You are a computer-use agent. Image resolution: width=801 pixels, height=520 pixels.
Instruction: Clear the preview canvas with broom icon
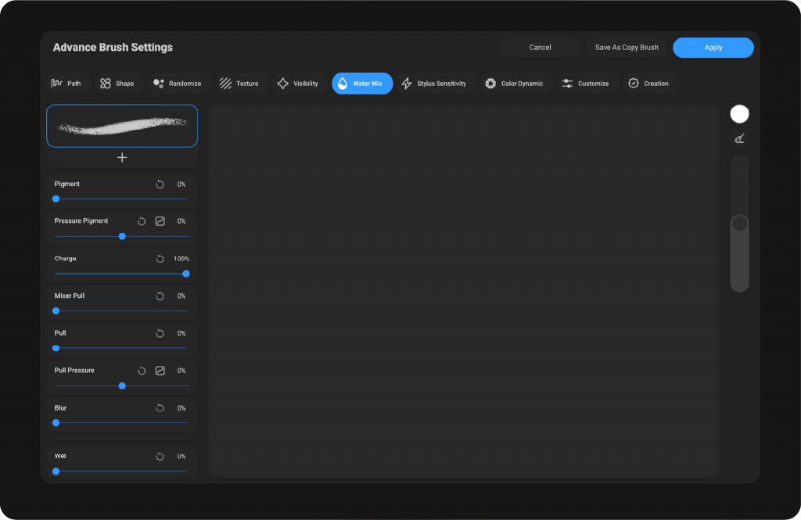coord(739,139)
